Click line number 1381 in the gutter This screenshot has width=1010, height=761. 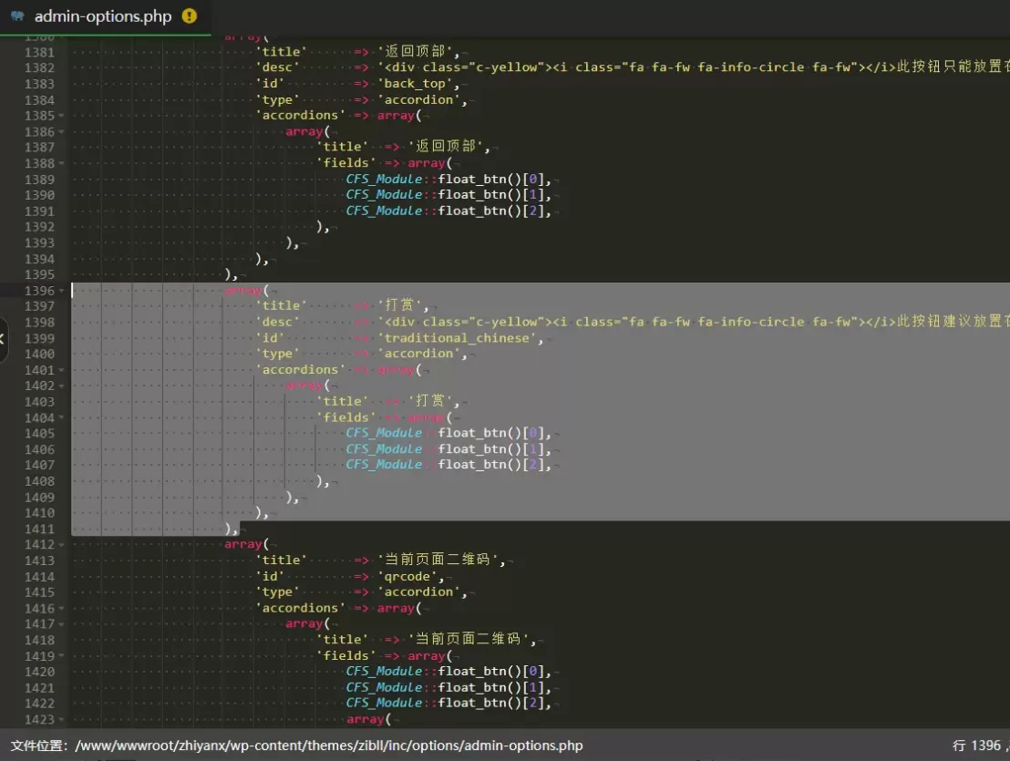point(39,52)
